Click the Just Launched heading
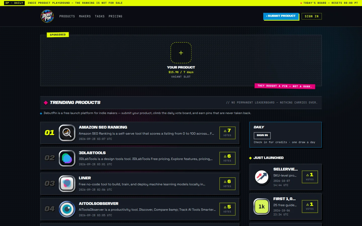Screen dimensions: 362x226 (268, 158)
